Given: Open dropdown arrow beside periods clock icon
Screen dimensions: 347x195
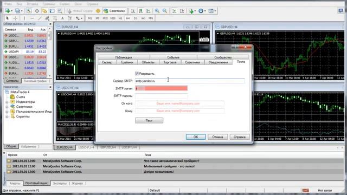Looking at the screenshot, I should 205,11.
